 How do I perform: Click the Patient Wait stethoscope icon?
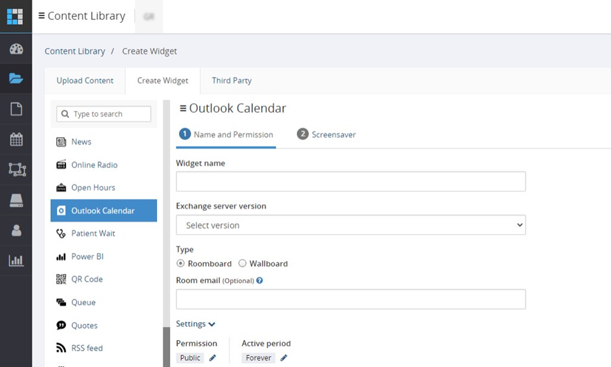(61, 233)
